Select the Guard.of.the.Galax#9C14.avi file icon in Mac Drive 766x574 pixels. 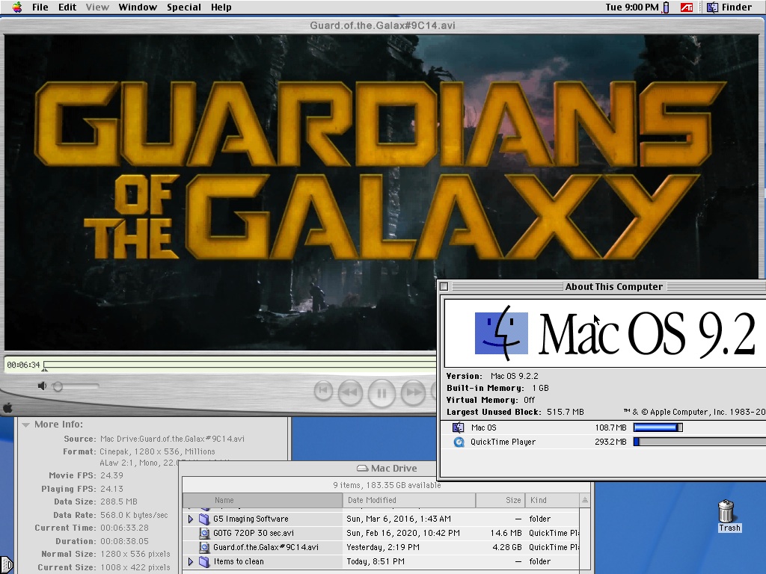pyautogui.click(x=204, y=548)
